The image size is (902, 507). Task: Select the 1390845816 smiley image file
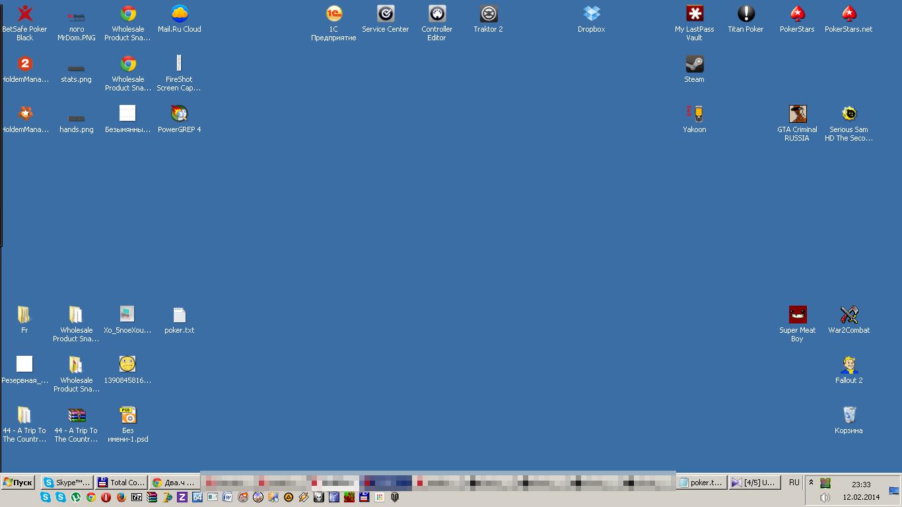(x=128, y=370)
